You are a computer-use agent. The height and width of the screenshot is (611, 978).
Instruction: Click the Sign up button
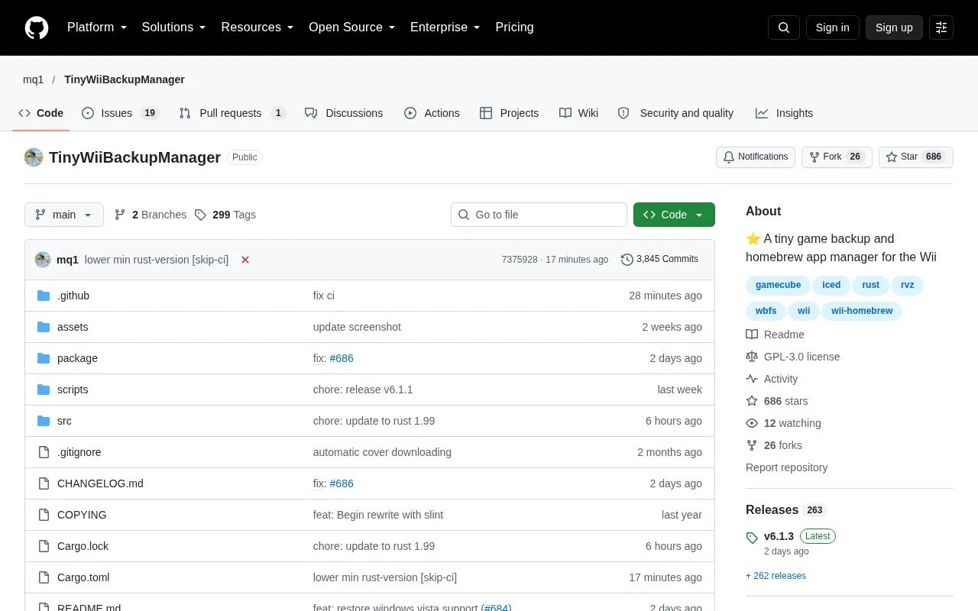894,27
